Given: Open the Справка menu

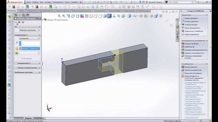Looking at the screenshot, I should click(74, 2).
